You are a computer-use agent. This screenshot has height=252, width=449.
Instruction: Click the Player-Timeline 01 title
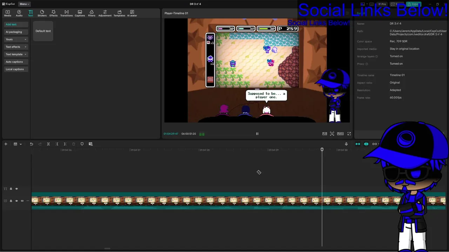176,13
